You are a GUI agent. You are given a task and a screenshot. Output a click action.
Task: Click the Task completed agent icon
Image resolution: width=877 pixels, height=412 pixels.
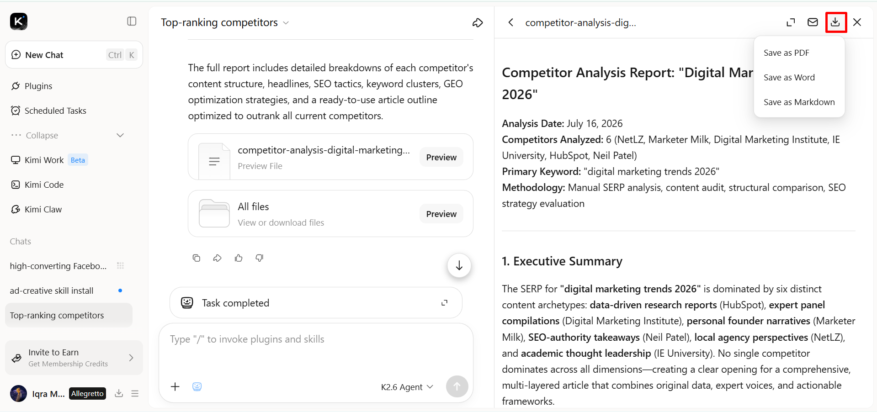[187, 303]
